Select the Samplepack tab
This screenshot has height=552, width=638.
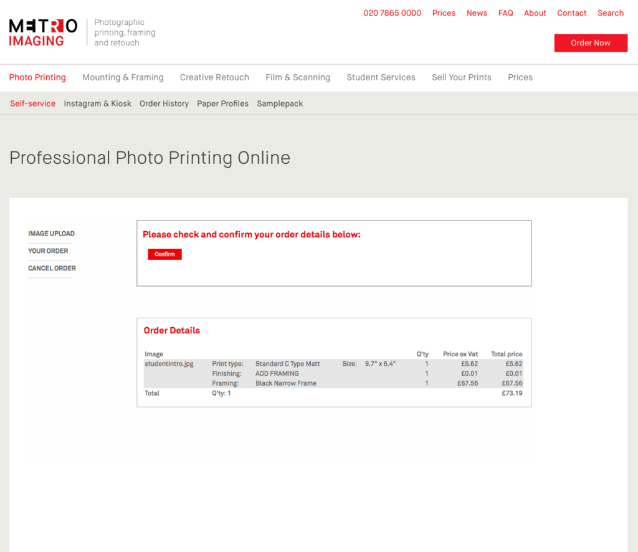coord(280,103)
